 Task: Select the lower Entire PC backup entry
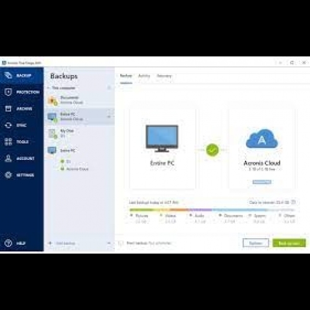(79, 151)
